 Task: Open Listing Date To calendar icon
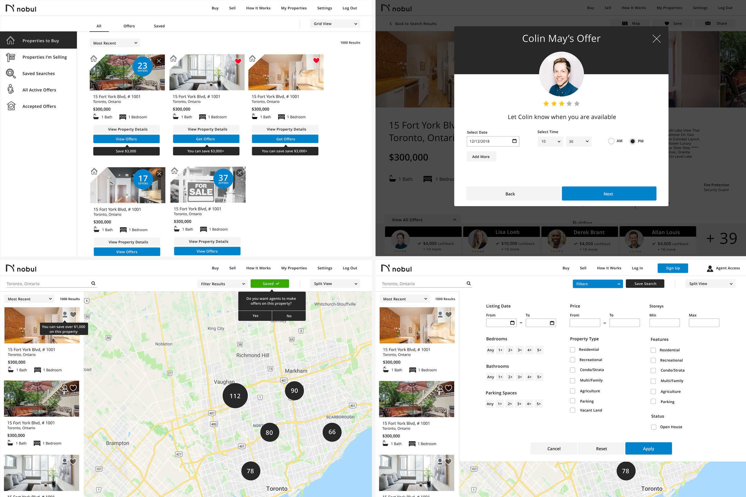pyautogui.click(x=552, y=323)
